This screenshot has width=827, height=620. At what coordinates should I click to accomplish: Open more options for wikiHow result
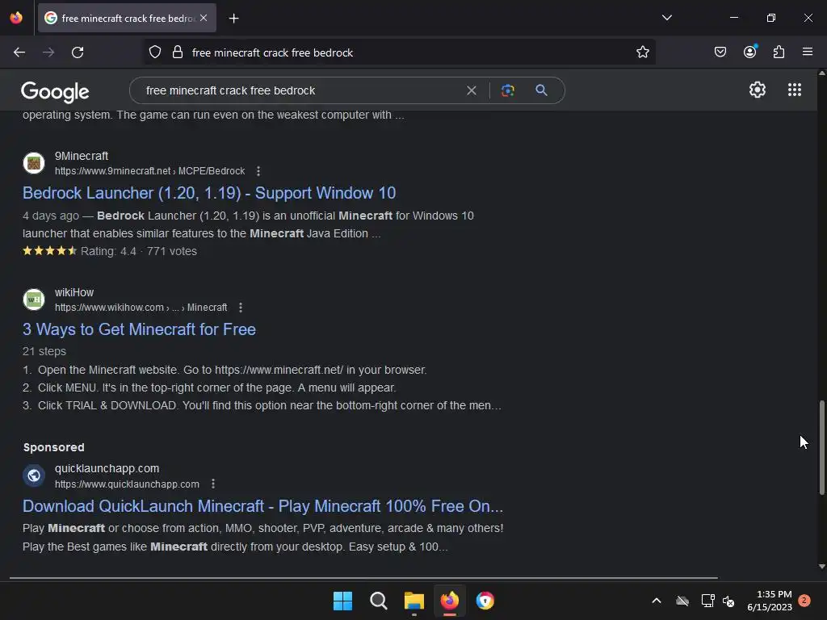(x=241, y=308)
